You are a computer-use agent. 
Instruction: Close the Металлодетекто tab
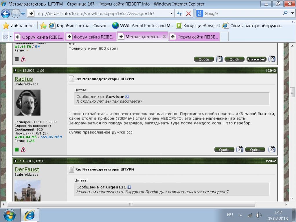[164, 36]
